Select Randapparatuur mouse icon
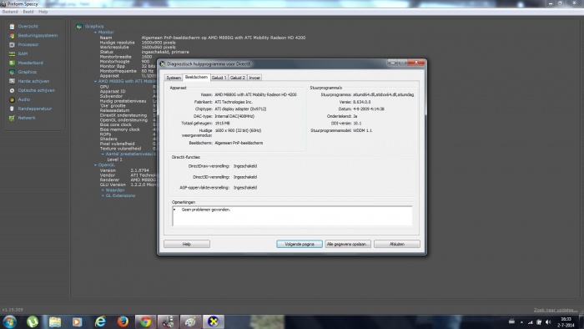The image size is (584, 329). [x=12, y=109]
